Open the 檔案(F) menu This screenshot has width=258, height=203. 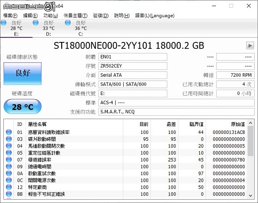click(10, 16)
